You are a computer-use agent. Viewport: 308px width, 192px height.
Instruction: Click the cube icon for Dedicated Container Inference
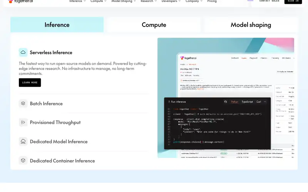(23, 161)
